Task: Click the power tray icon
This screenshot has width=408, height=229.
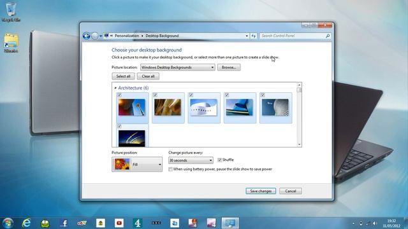Action: pos(361,223)
